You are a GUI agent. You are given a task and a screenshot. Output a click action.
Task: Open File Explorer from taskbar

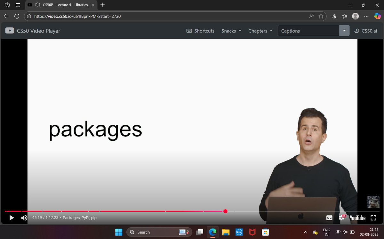point(226,232)
